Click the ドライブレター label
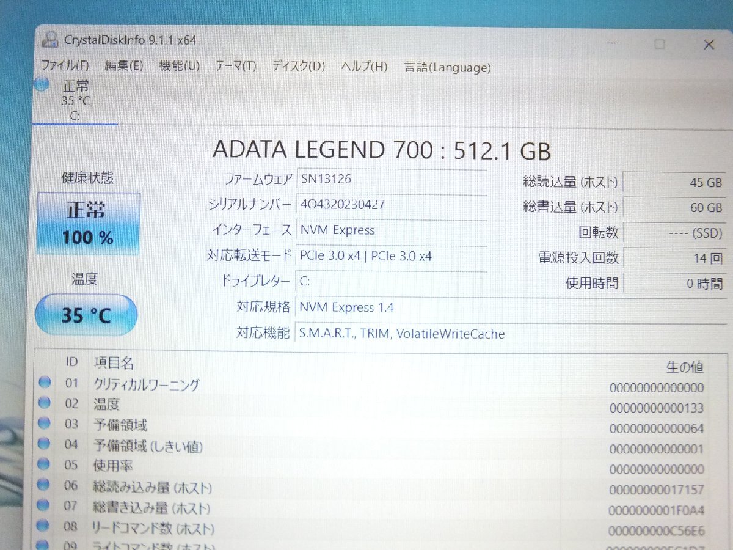This screenshot has width=733, height=550. click(255, 281)
